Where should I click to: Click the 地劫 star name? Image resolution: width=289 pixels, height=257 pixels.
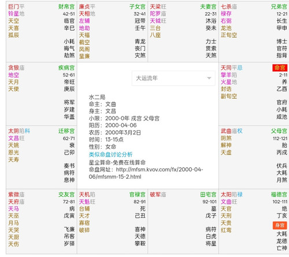click(84, 28)
